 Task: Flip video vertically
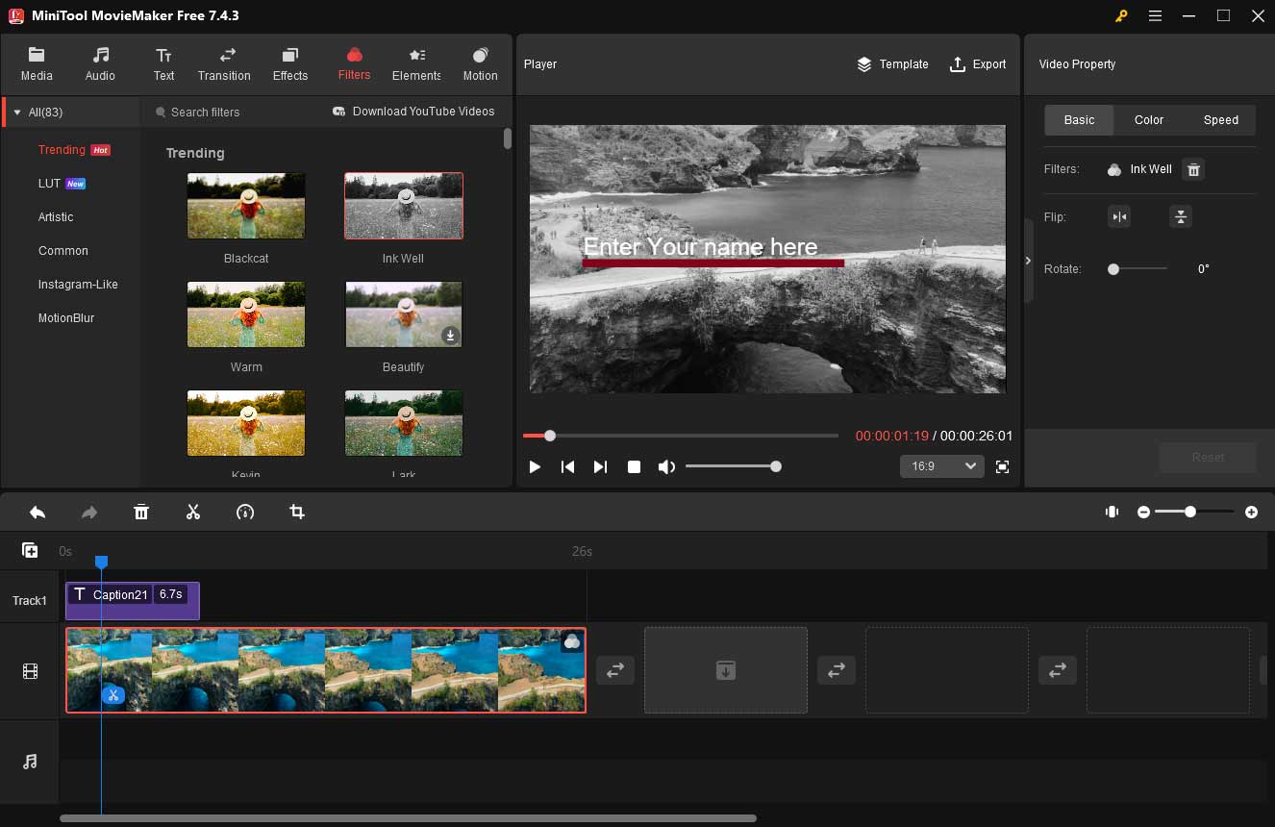(1181, 217)
